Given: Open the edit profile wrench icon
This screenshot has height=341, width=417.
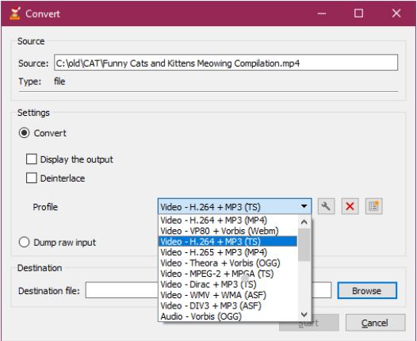Looking at the screenshot, I should pyautogui.click(x=326, y=206).
